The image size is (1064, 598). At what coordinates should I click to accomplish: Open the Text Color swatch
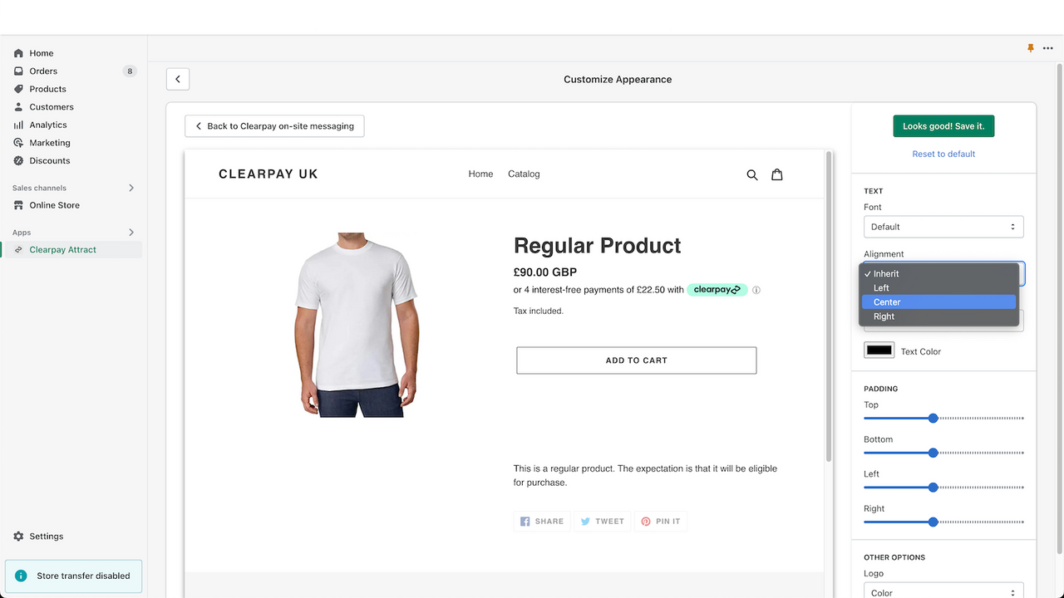click(x=879, y=350)
